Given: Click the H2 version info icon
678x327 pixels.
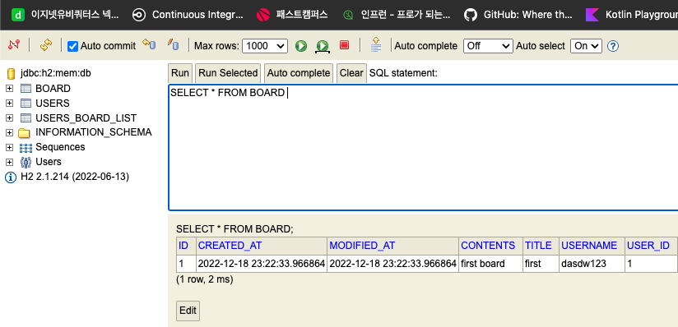Looking at the screenshot, I should [11, 177].
